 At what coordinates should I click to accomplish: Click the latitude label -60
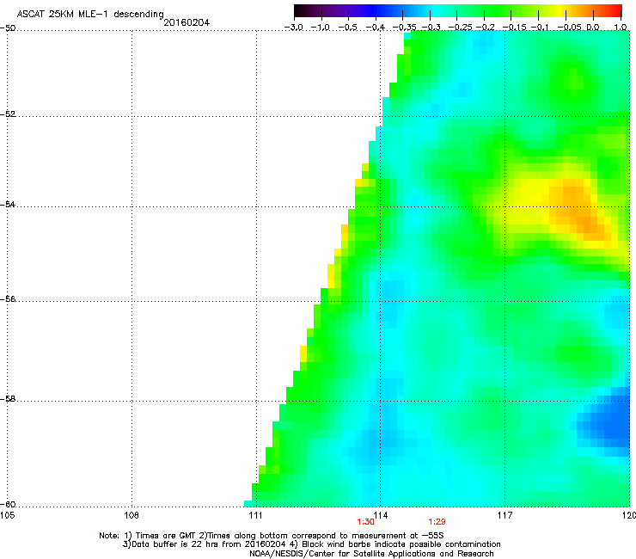click(x=8, y=504)
